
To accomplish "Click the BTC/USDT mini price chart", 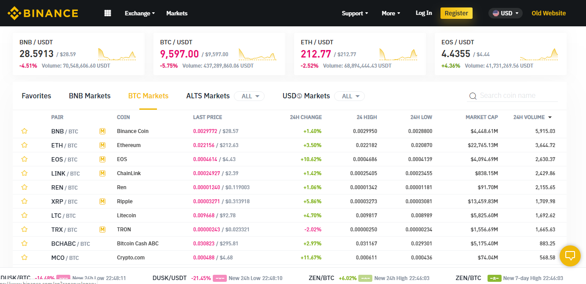I will click(258, 54).
